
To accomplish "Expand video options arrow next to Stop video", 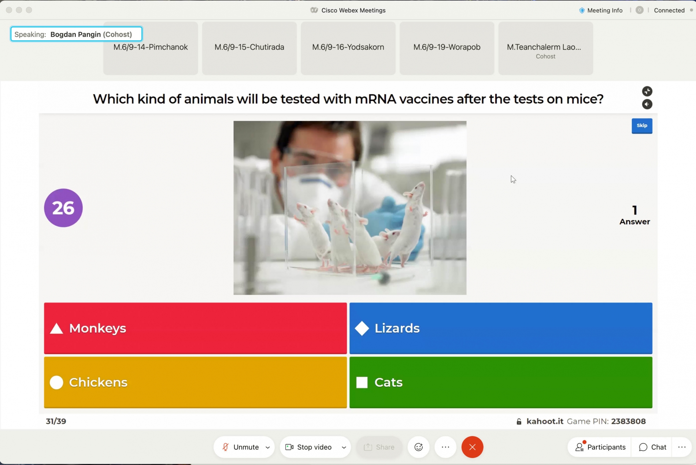I will [x=344, y=447].
